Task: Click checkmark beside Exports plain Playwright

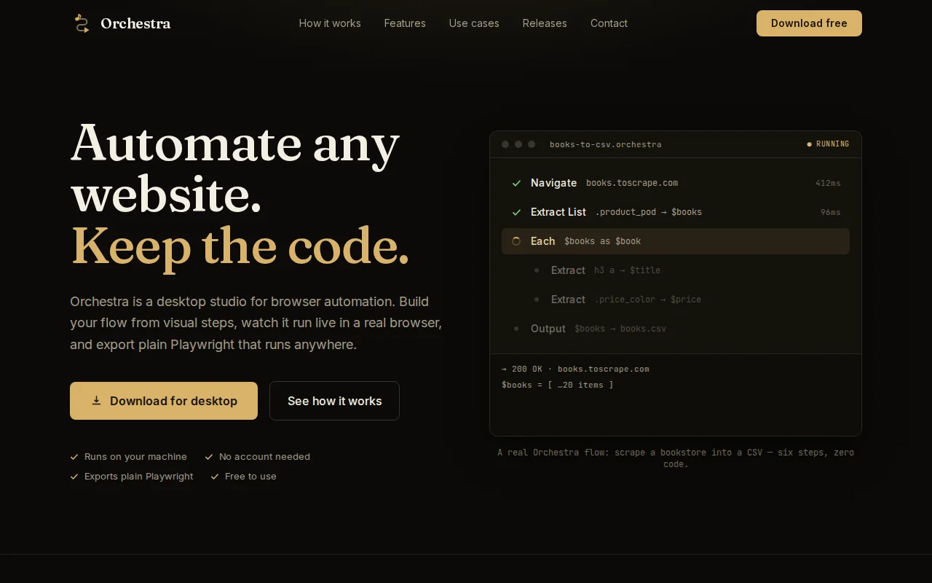Action: click(x=74, y=477)
